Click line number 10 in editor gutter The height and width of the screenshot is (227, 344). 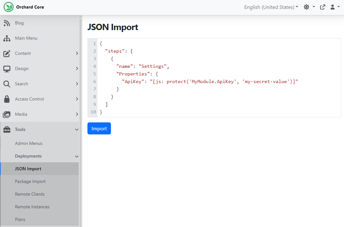click(93, 112)
